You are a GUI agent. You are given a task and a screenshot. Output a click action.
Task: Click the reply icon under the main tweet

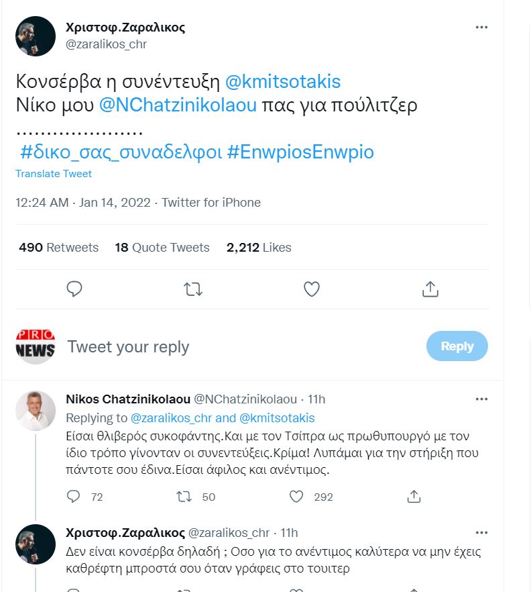tap(75, 289)
